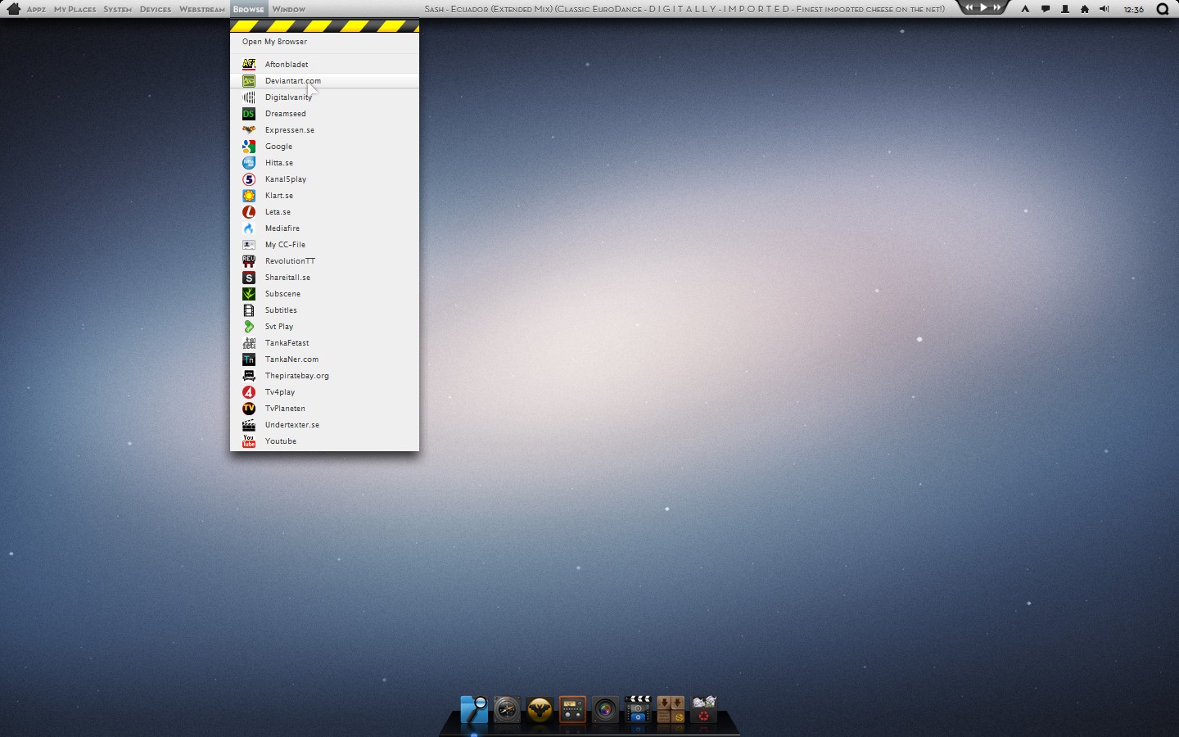Click the Mediafire flame icon
1179x737 pixels.
point(249,228)
